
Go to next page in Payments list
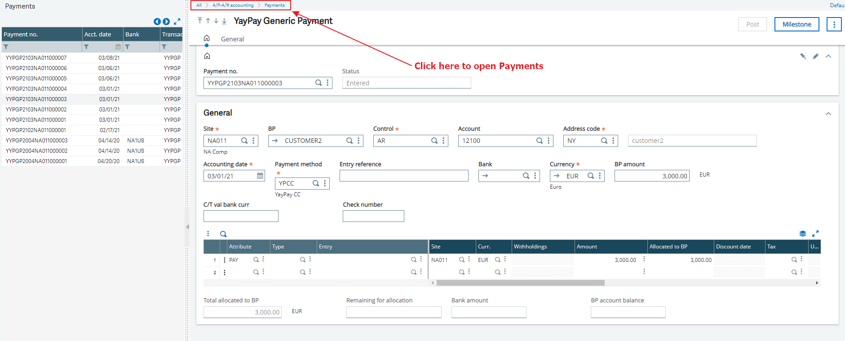click(x=166, y=22)
